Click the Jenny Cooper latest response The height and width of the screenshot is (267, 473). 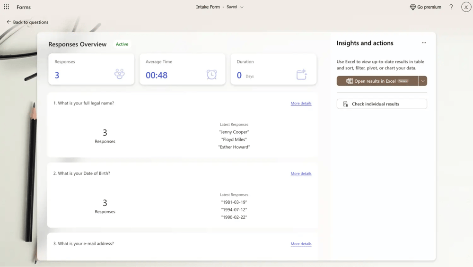click(234, 132)
